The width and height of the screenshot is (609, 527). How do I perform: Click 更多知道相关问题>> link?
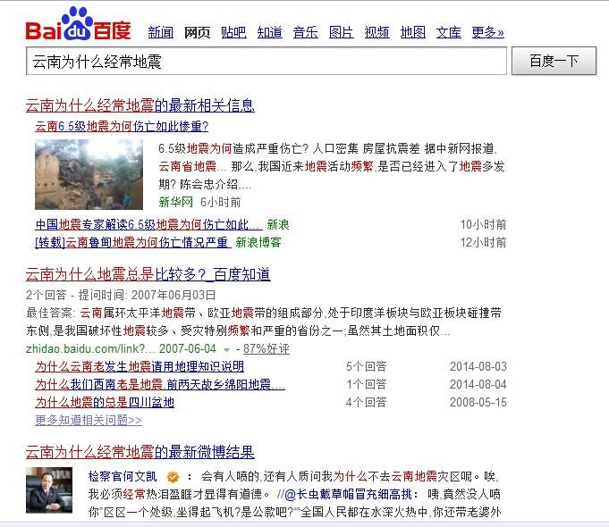tap(89, 420)
